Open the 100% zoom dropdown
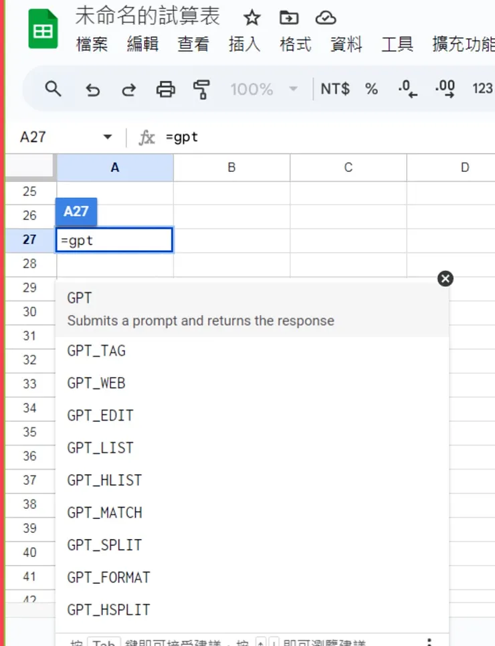 (264, 89)
